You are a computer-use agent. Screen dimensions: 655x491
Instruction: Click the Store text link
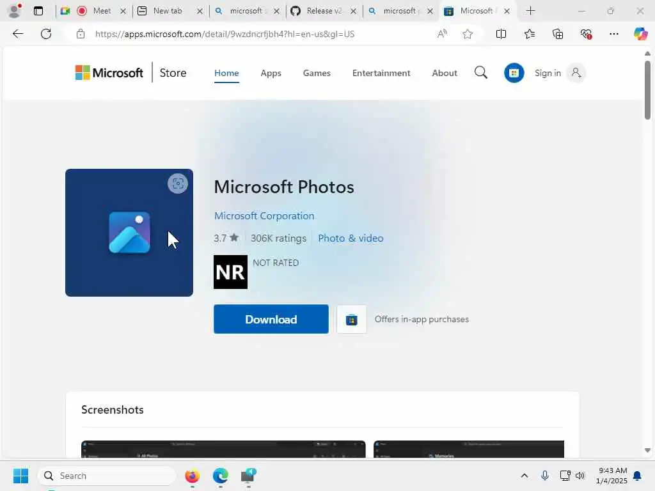point(173,73)
